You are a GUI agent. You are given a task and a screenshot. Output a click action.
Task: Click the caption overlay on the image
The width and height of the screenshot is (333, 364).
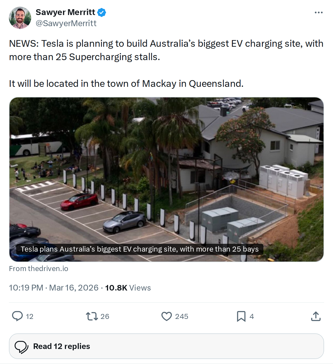click(139, 249)
